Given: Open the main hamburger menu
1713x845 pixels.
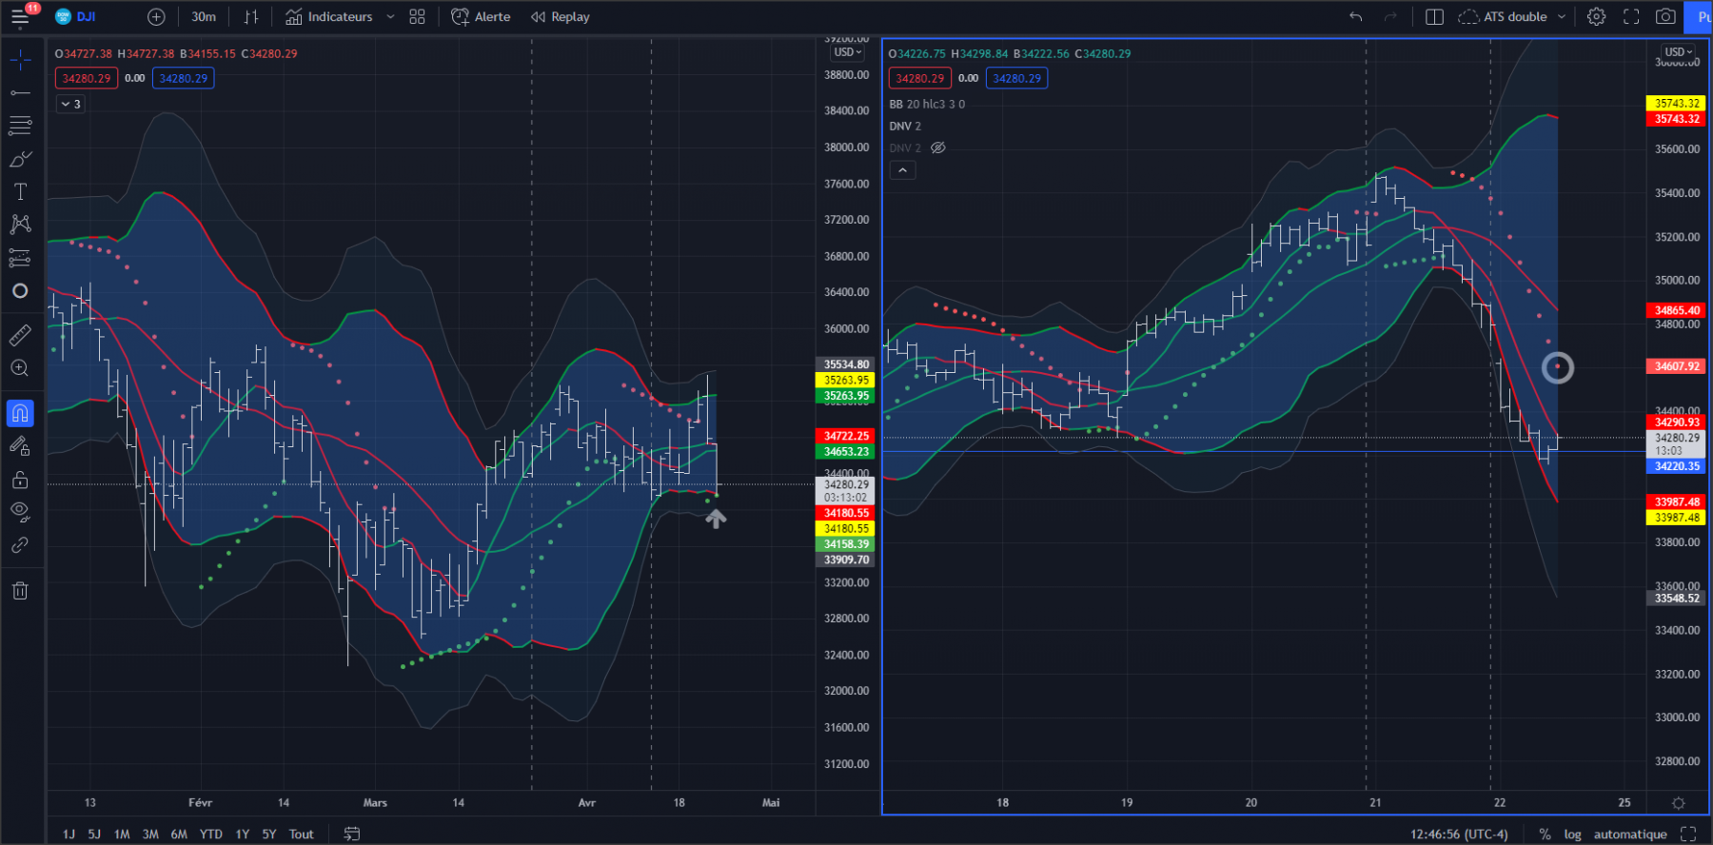Looking at the screenshot, I should point(20,17).
